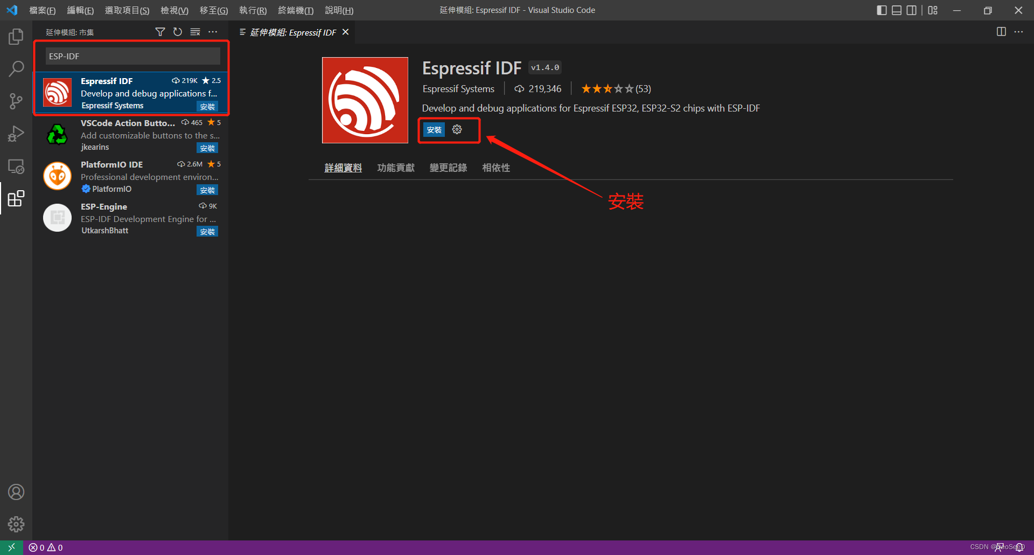
Task: Switch to the 變更記錄 tab
Action: pyautogui.click(x=448, y=168)
